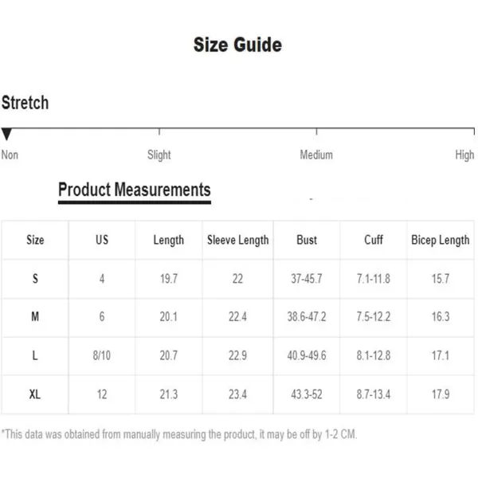Select the S size row
This screenshot has width=478, height=478.
pyautogui.click(x=35, y=279)
